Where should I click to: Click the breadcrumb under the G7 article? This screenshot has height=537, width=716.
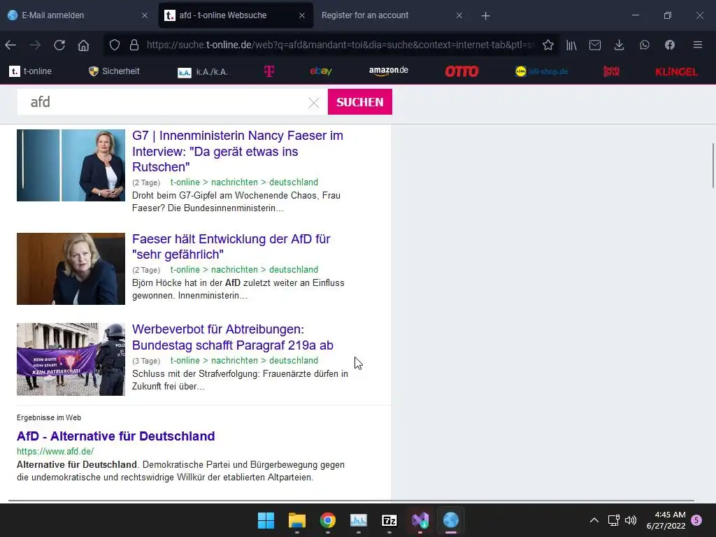click(244, 182)
